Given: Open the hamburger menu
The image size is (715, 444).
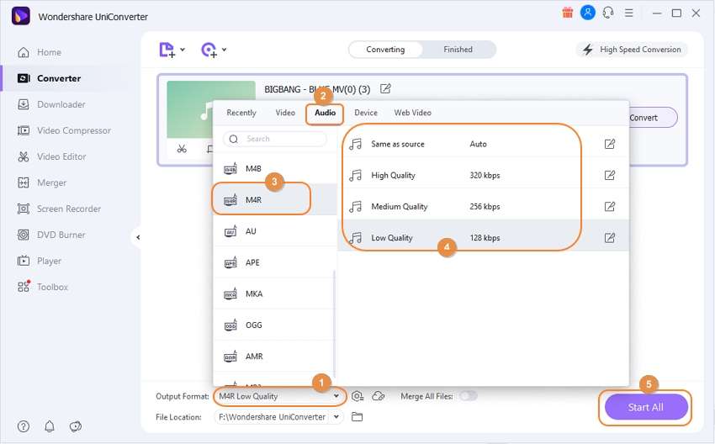Looking at the screenshot, I should (629, 13).
